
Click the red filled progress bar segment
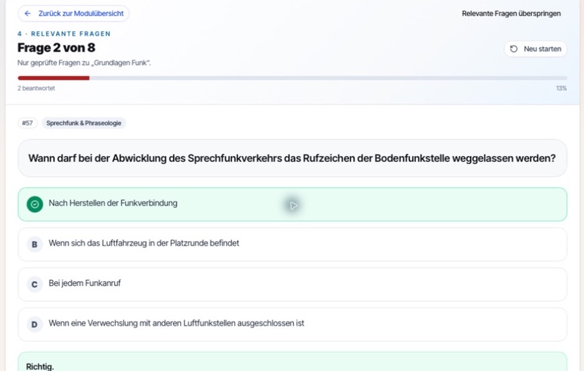(54, 78)
